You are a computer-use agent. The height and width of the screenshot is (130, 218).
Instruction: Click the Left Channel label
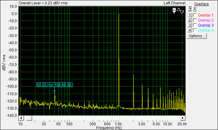[x=175, y=3]
